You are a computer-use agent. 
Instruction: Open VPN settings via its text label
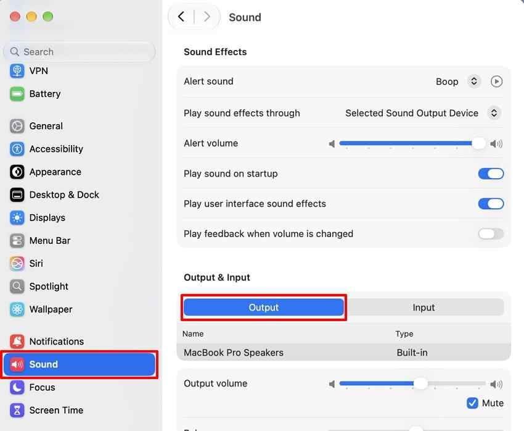[38, 70]
